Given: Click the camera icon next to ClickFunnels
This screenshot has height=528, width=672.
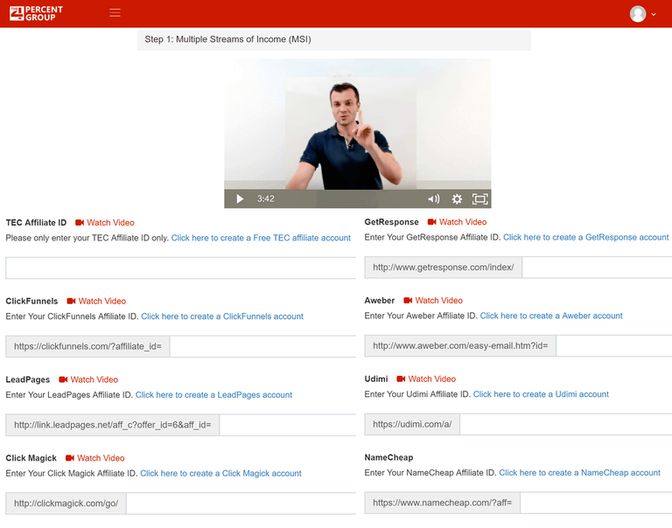Looking at the screenshot, I should pos(71,301).
